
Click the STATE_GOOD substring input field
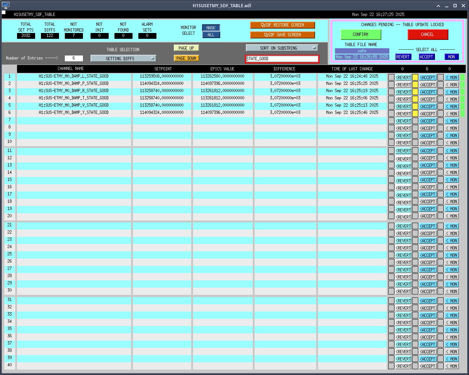[x=282, y=59]
